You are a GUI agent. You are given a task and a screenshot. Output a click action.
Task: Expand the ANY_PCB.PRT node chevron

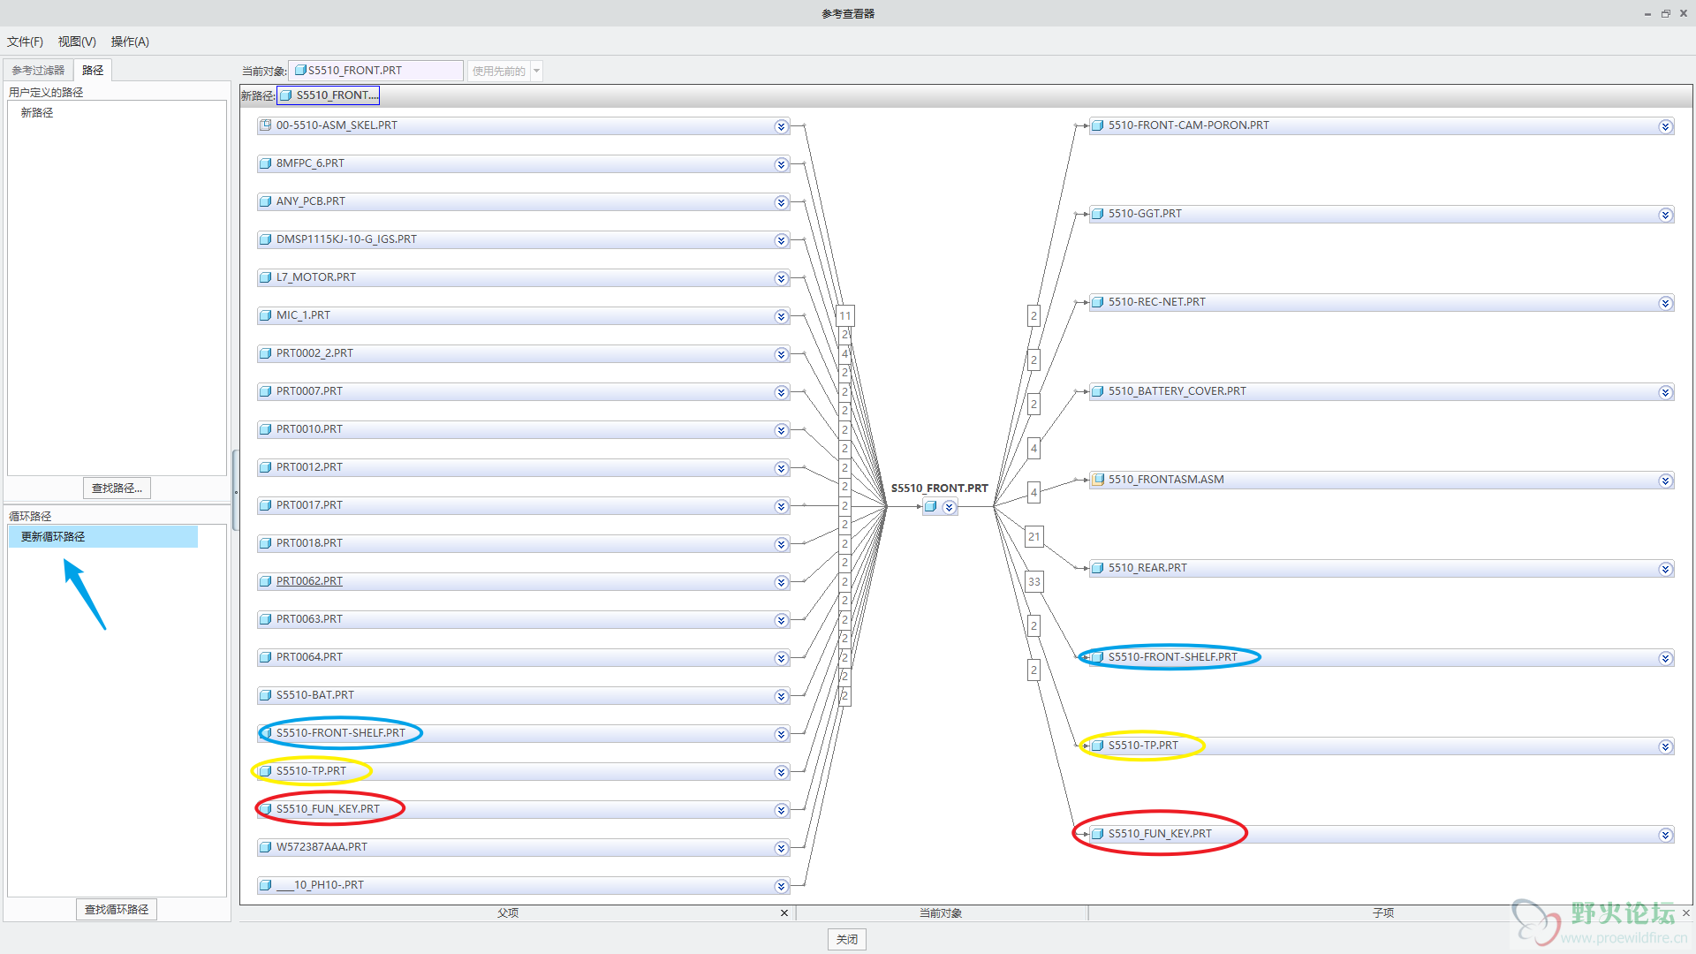click(x=781, y=202)
